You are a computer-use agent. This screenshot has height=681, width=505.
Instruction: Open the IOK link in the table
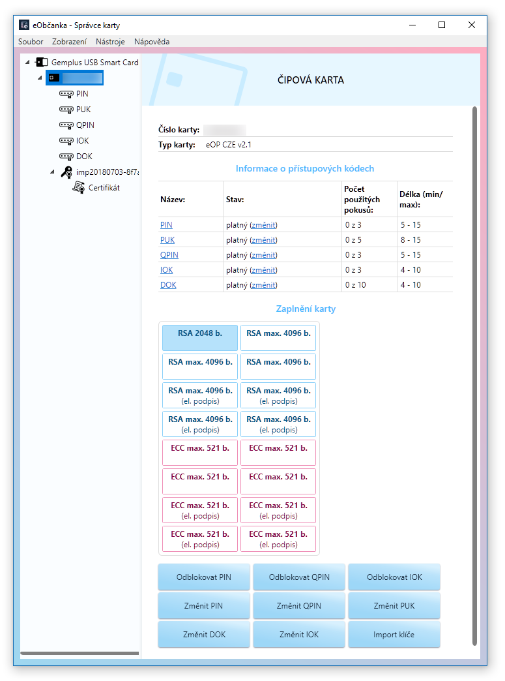pyautogui.click(x=167, y=269)
